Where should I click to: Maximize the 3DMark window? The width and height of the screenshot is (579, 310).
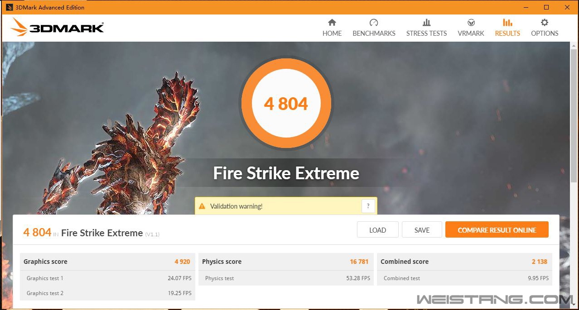tap(546, 7)
